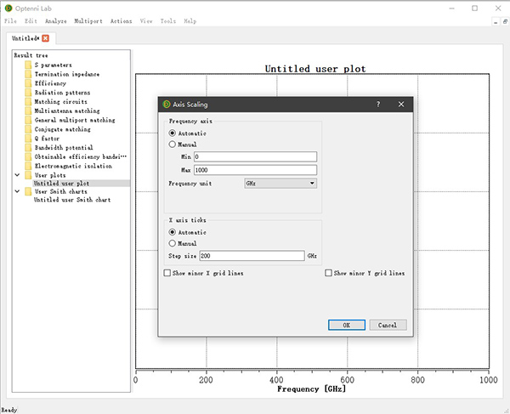510x414 pixels.
Task: Close the Untitled tab with red X
Action: pos(45,38)
